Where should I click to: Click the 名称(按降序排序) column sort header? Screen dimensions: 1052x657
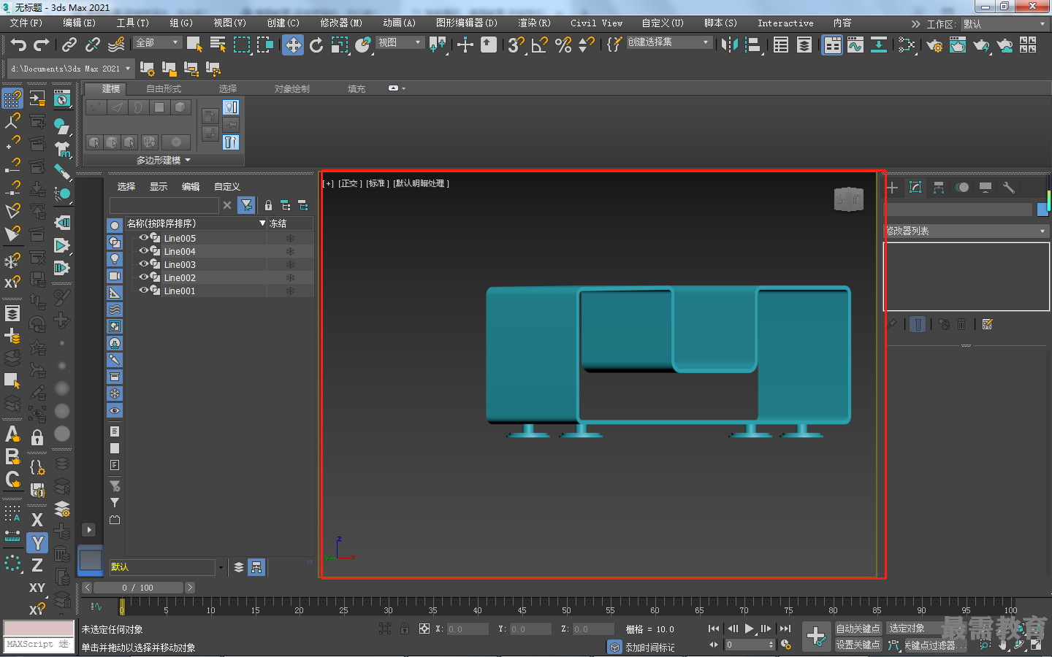(x=195, y=223)
